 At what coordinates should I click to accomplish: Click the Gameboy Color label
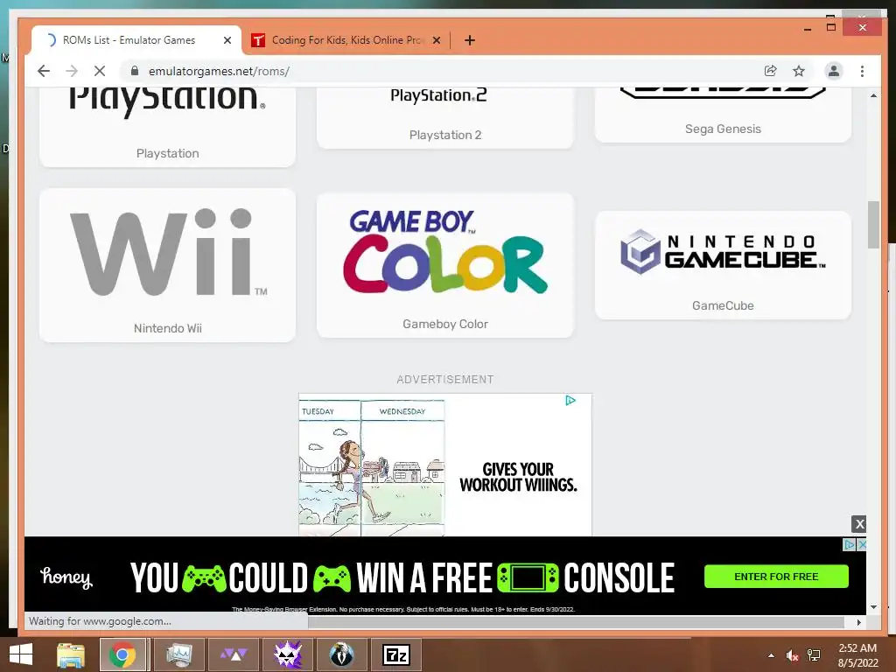[x=445, y=324]
